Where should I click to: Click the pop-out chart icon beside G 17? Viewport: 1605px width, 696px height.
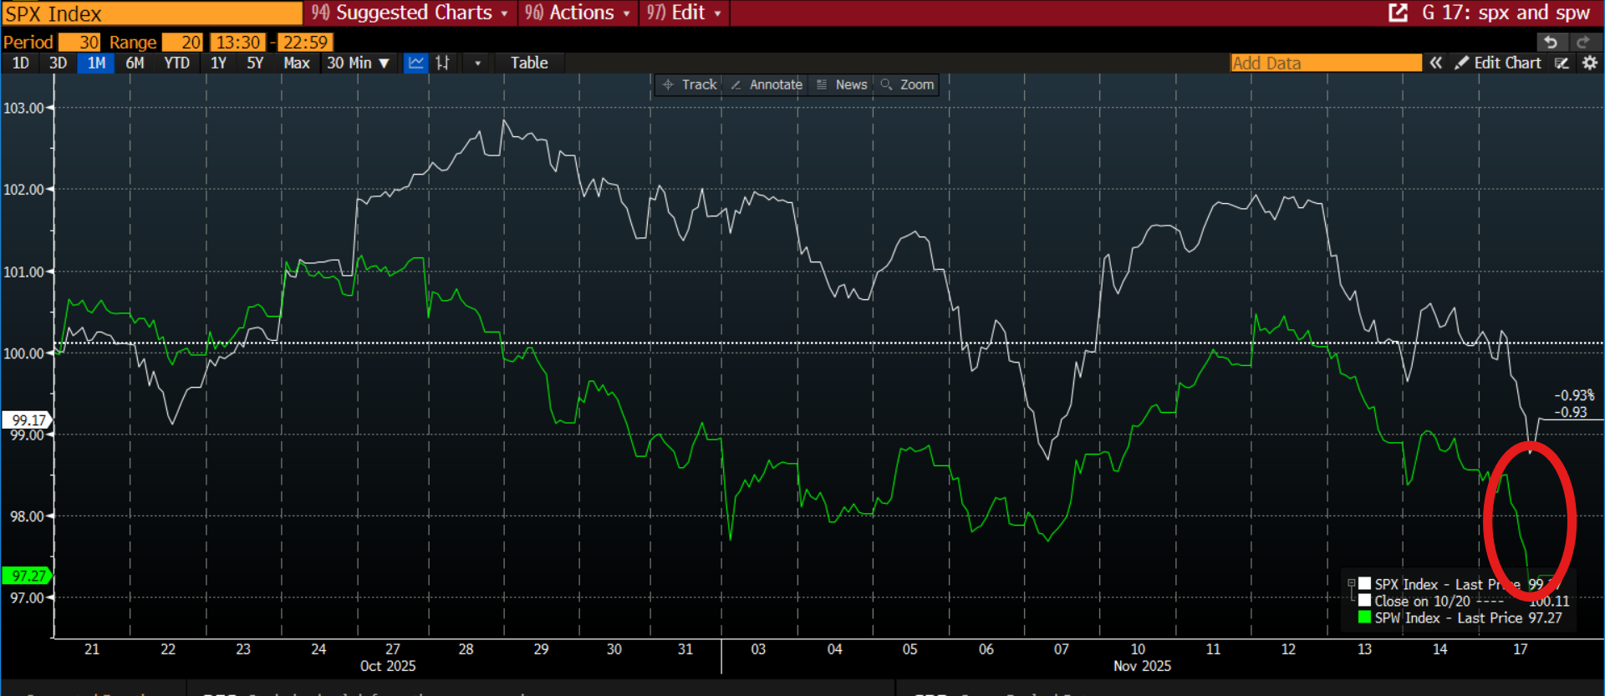pos(1398,13)
